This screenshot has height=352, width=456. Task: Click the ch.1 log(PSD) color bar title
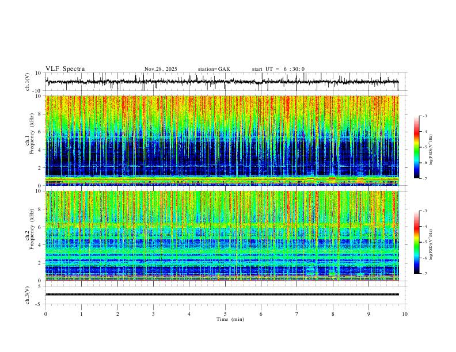click(x=431, y=150)
